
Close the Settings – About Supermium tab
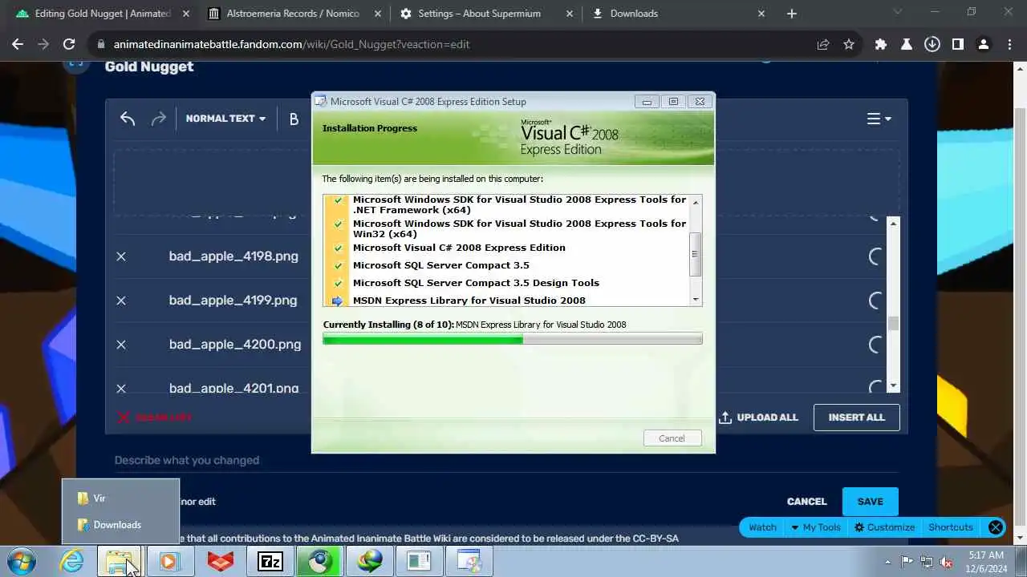570,14
